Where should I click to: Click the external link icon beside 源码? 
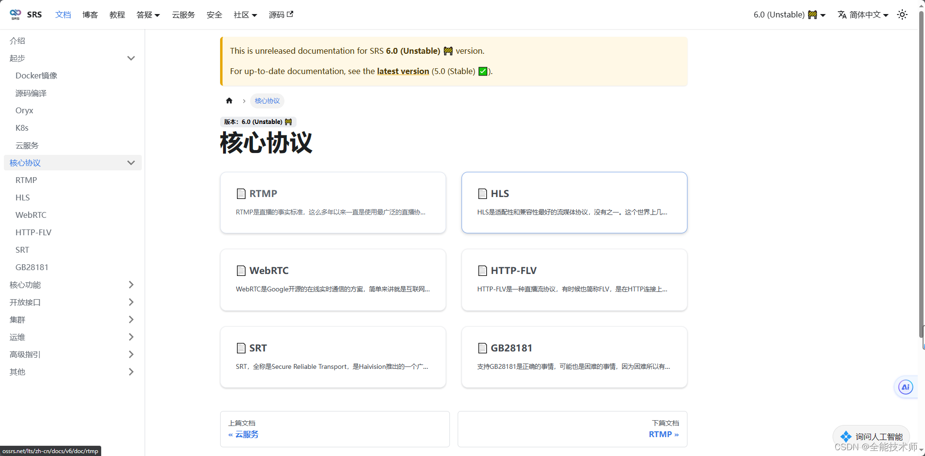click(x=290, y=14)
